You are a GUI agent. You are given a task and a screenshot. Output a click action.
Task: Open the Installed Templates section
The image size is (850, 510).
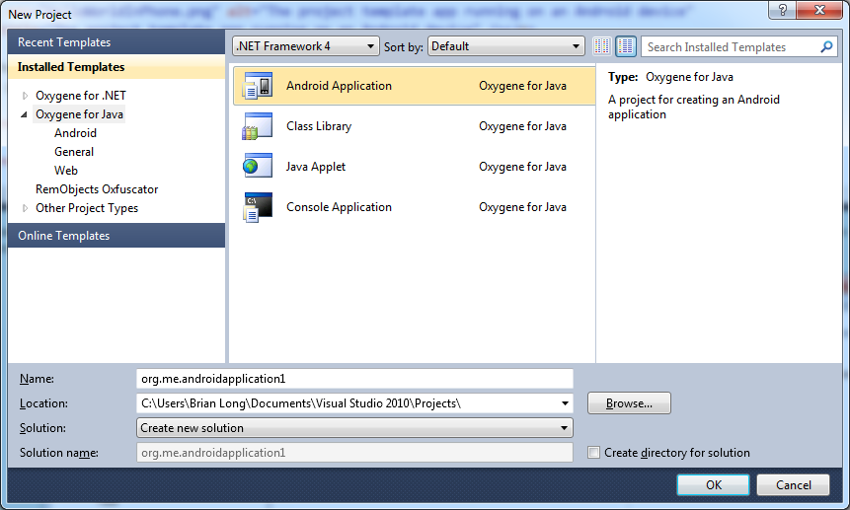coord(116,67)
